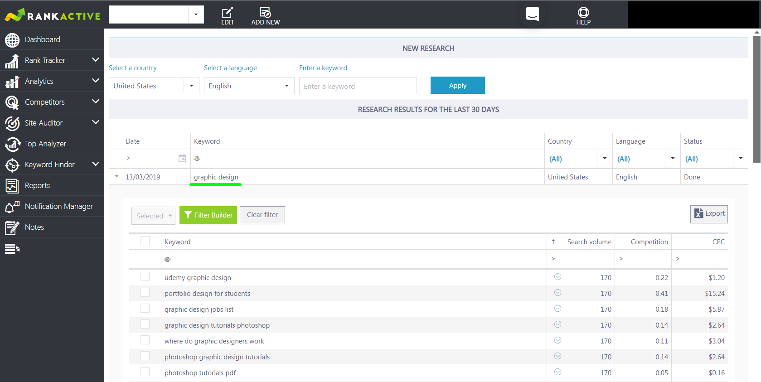Click the sort arrow on Search volume column
Image resolution: width=761 pixels, height=382 pixels.
(x=553, y=242)
